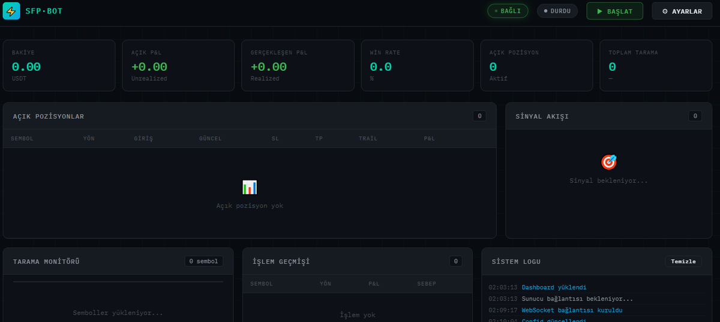Click the Gerçekleşen P&L realized card
This screenshot has width=720, height=322.
click(x=298, y=65)
